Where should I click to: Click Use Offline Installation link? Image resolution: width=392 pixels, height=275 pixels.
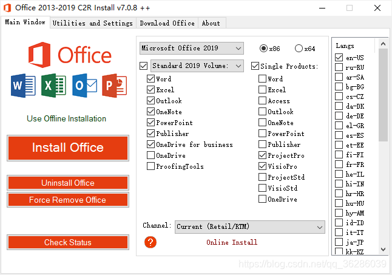[x=67, y=118]
